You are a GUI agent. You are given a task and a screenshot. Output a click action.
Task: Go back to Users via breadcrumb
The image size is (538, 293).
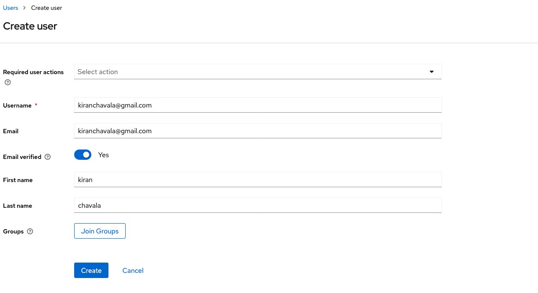point(11,8)
